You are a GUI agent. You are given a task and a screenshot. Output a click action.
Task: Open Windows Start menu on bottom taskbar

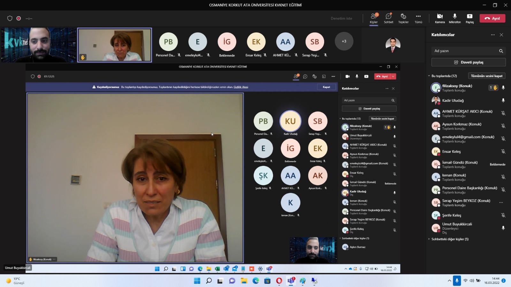click(x=197, y=281)
